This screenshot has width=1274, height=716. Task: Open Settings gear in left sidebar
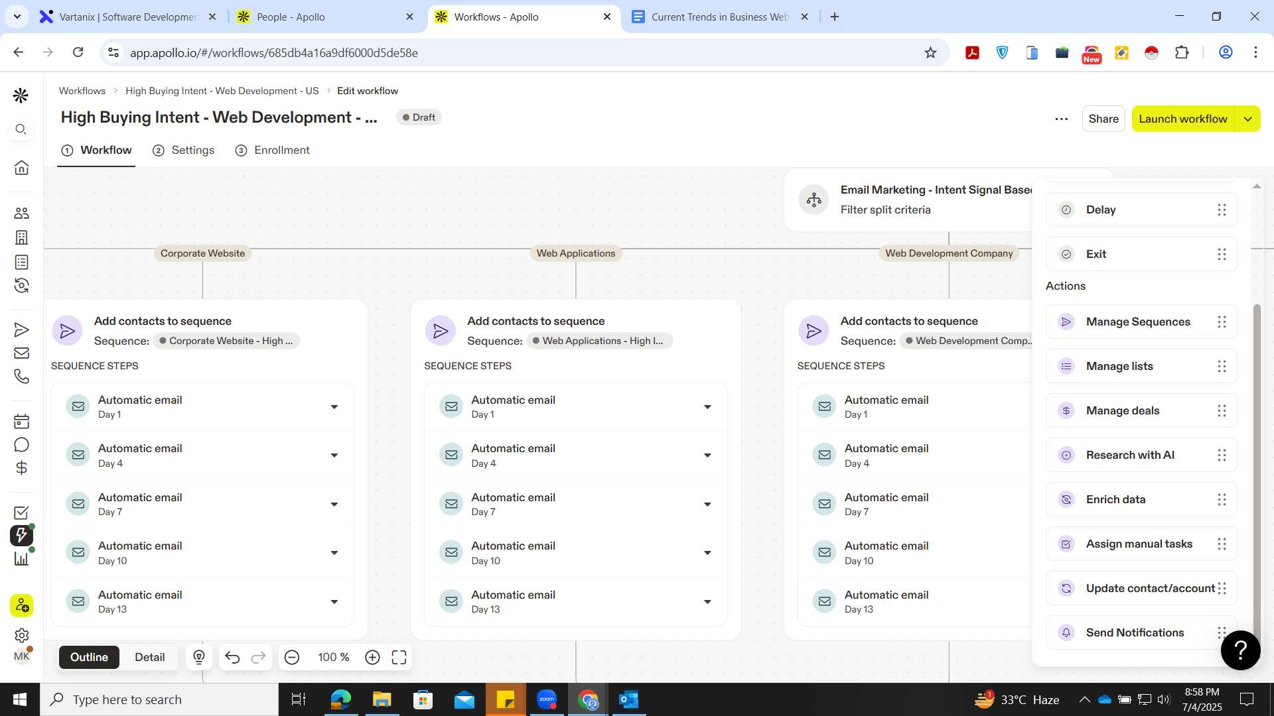point(21,635)
